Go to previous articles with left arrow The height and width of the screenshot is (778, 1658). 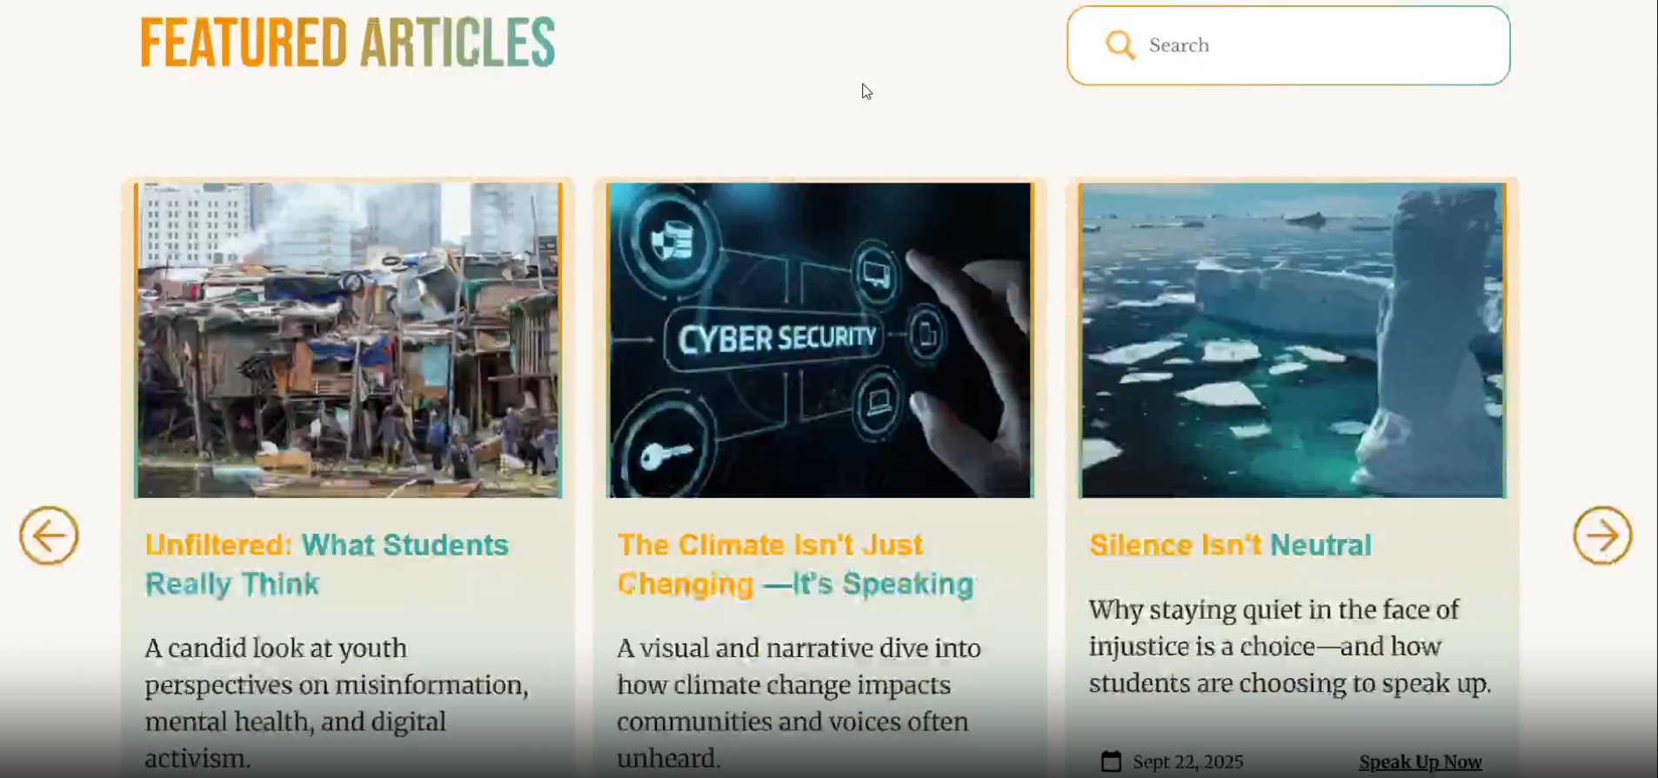coord(49,535)
